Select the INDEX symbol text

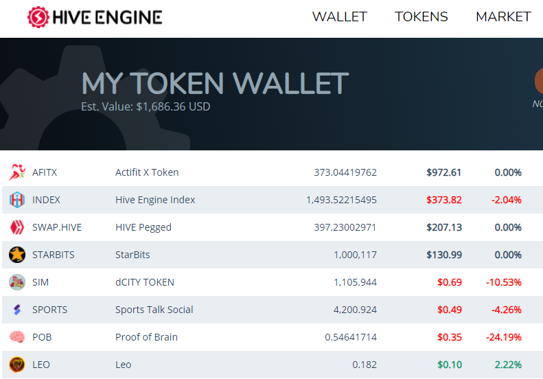coord(46,200)
